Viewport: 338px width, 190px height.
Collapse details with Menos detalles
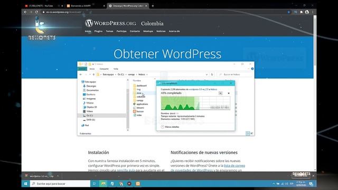[x=170, y=127]
